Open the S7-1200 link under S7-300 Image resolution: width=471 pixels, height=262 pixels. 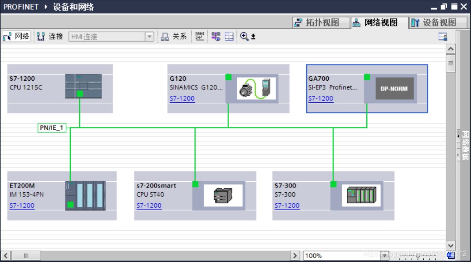pos(287,206)
